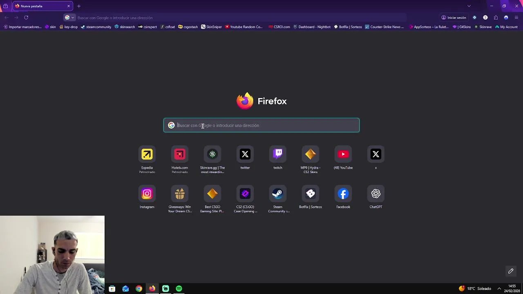Close the Nueva pestaña tab
Image resolution: width=523 pixels, height=294 pixels.
pyautogui.click(x=69, y=6)
